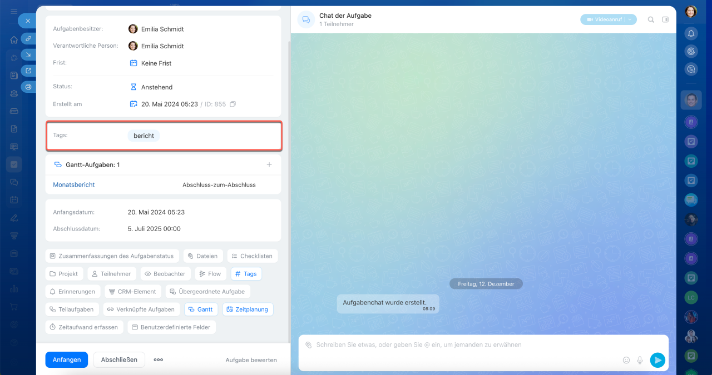This screenshot has width=712, height=375.
Task: Print the task with printer icon
Action: 28,87
